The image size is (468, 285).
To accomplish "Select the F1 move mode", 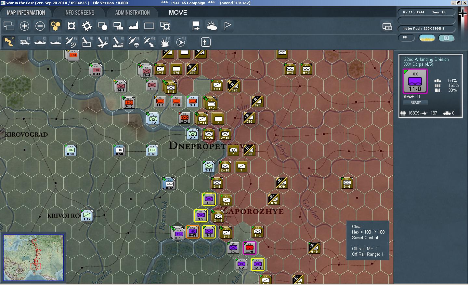I will pyautogui.click(x=9, y=42).
